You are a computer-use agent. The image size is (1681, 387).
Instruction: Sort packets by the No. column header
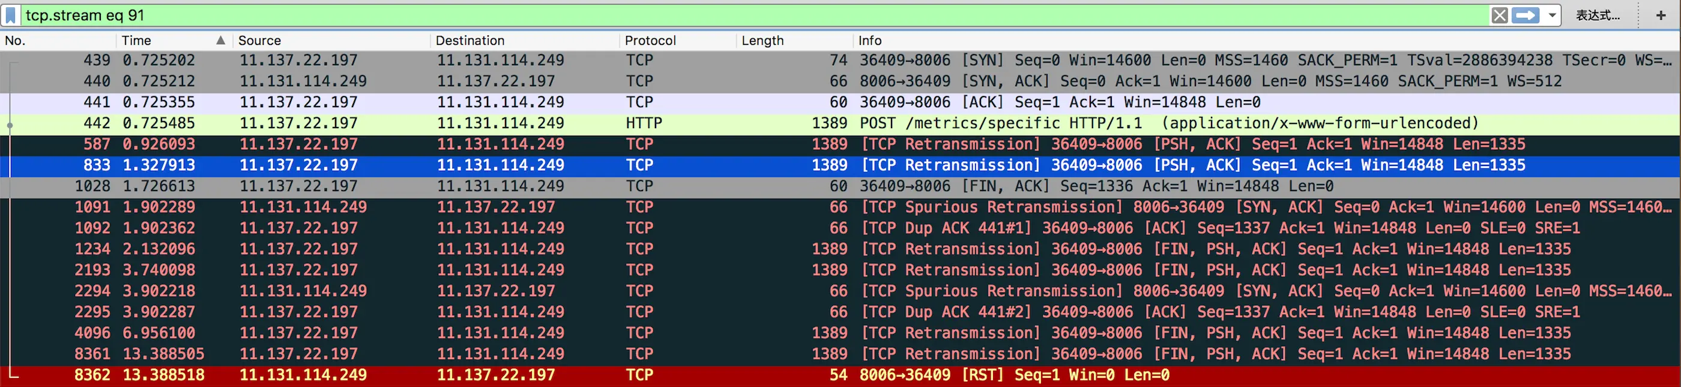click(59, 40)
